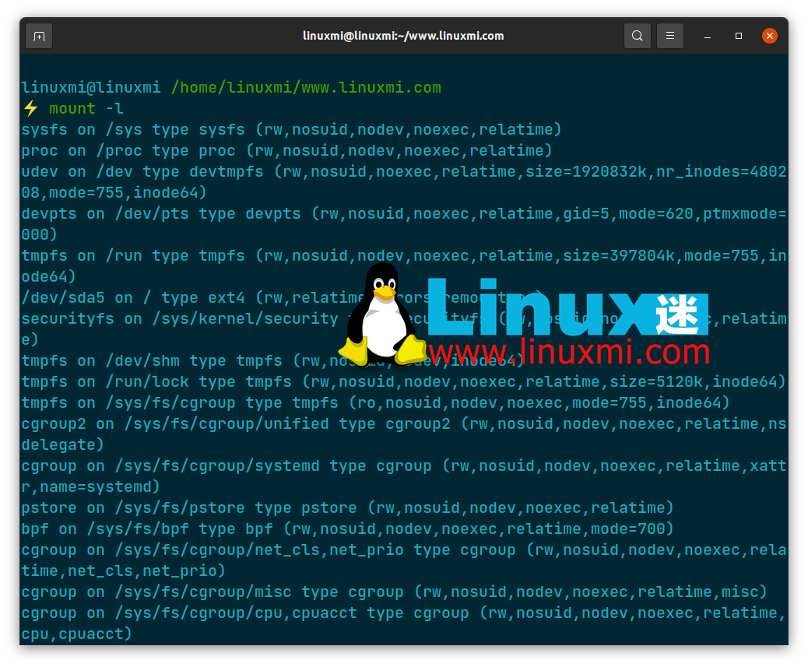
Task: Click the 'cgroup on /sys/fs/cgroup/cpu,cpuacct' line
Action: [404, 613]
